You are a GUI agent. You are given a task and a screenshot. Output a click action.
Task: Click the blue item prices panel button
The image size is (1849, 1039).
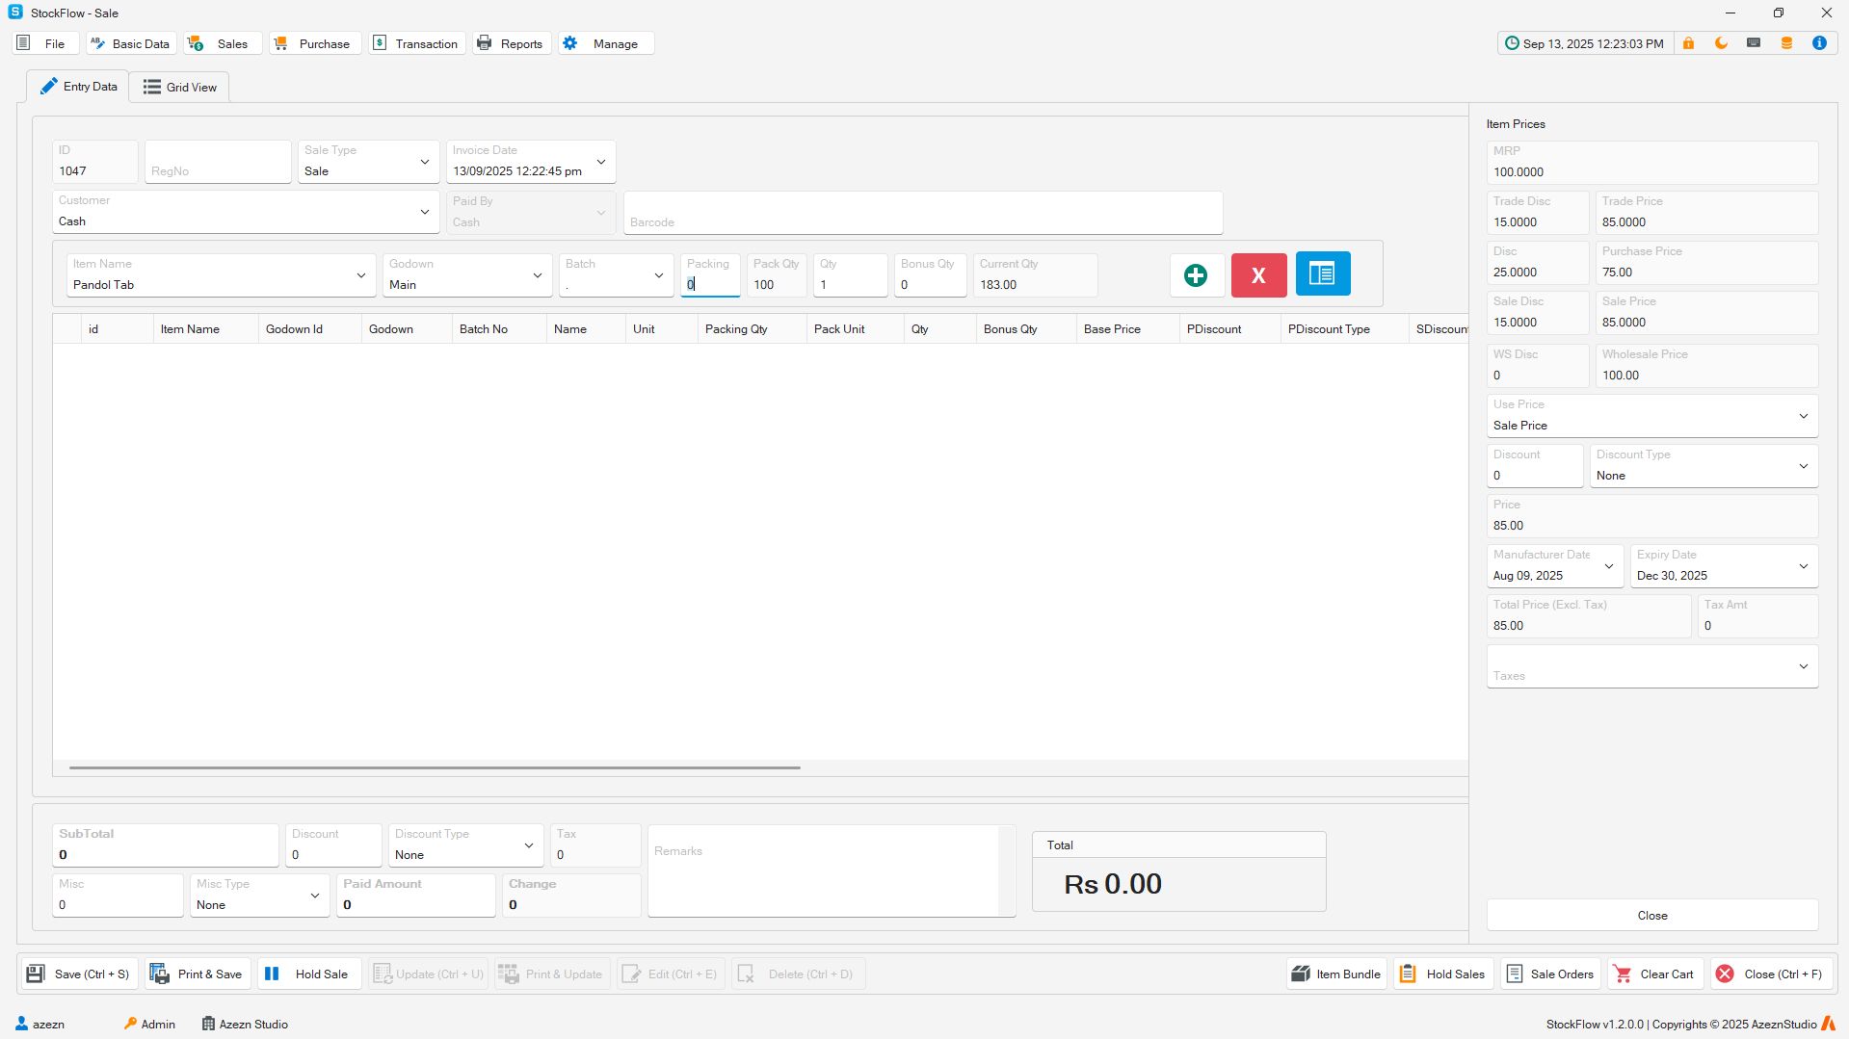click(x=1322, y=274)
